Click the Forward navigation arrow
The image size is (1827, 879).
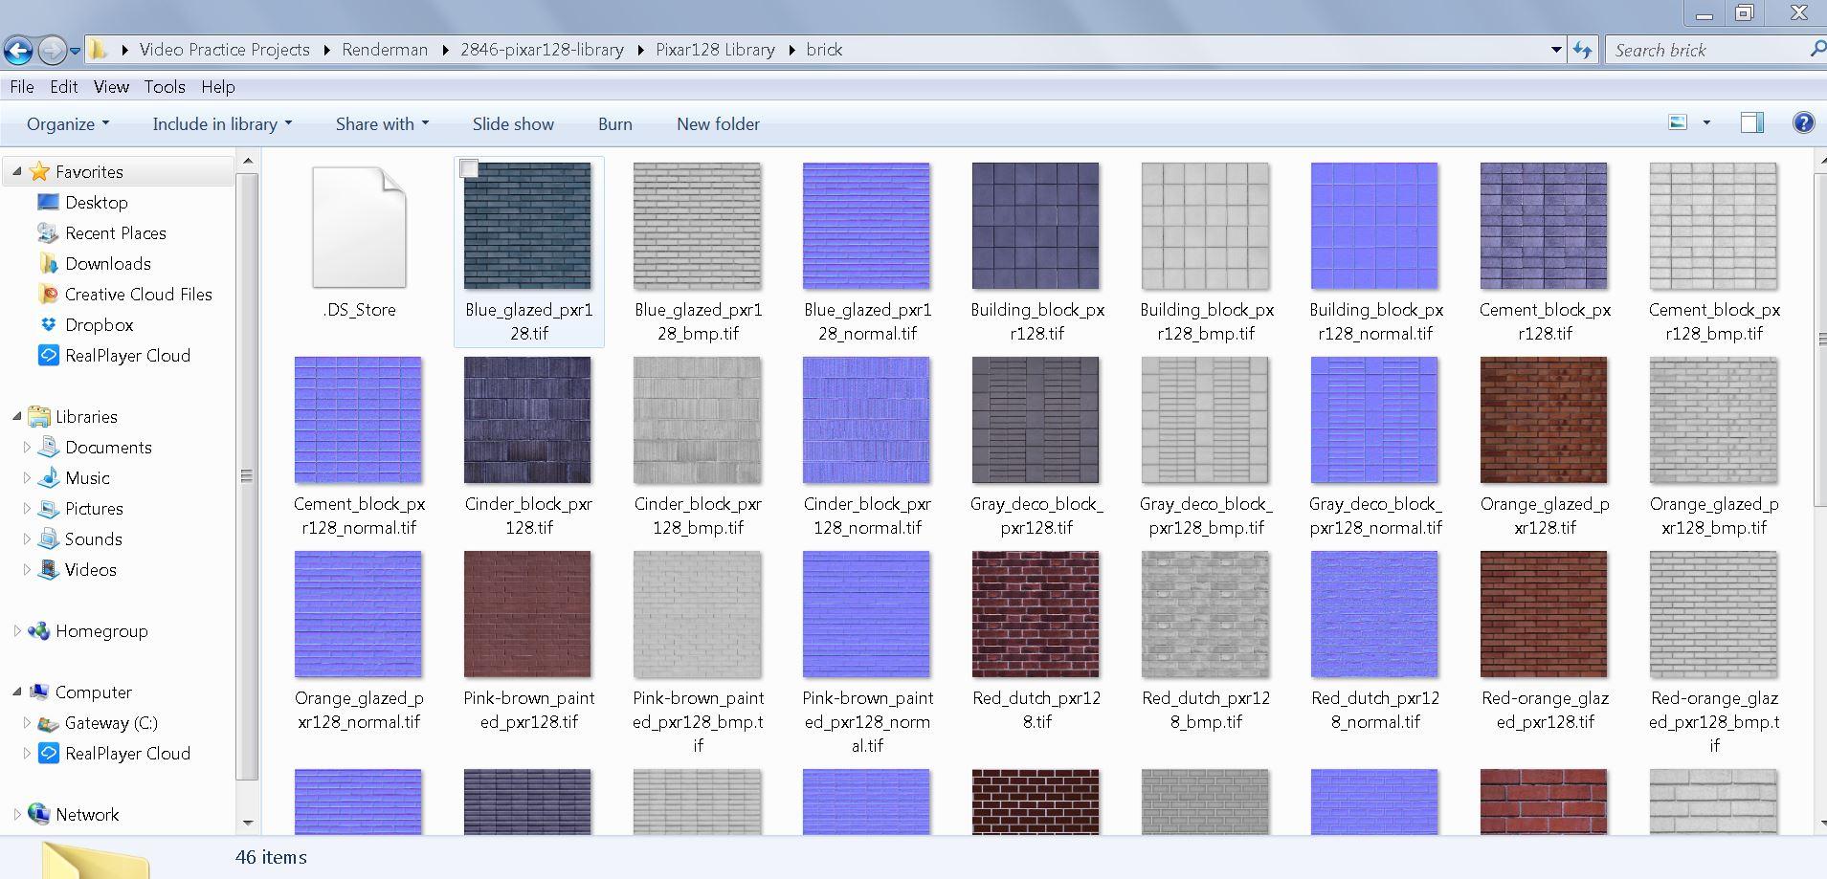click(53, 50)
